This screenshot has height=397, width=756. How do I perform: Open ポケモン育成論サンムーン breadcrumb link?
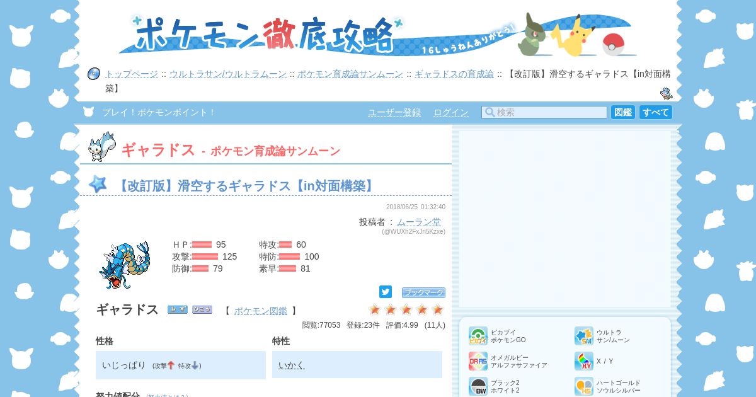click(350, 74)
